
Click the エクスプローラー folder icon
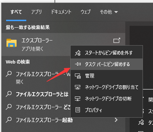tap(12, 43)
